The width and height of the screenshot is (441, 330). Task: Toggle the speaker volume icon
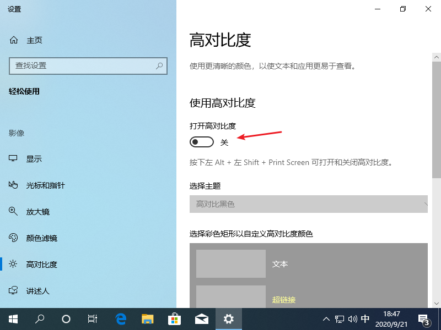click(x=352, y=318)
